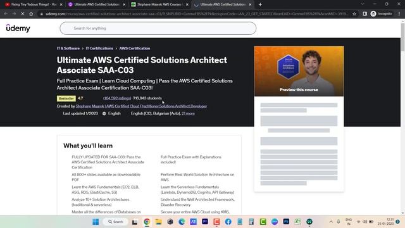Open IT & Software breadcrumb

(68, 48)
